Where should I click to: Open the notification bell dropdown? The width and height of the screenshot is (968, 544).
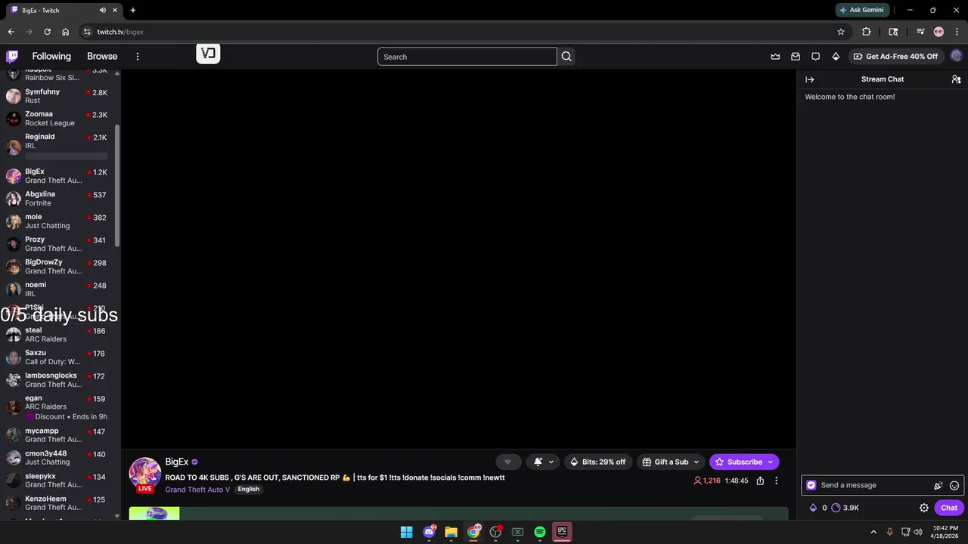pyautogui.click(x=544, y=462)
